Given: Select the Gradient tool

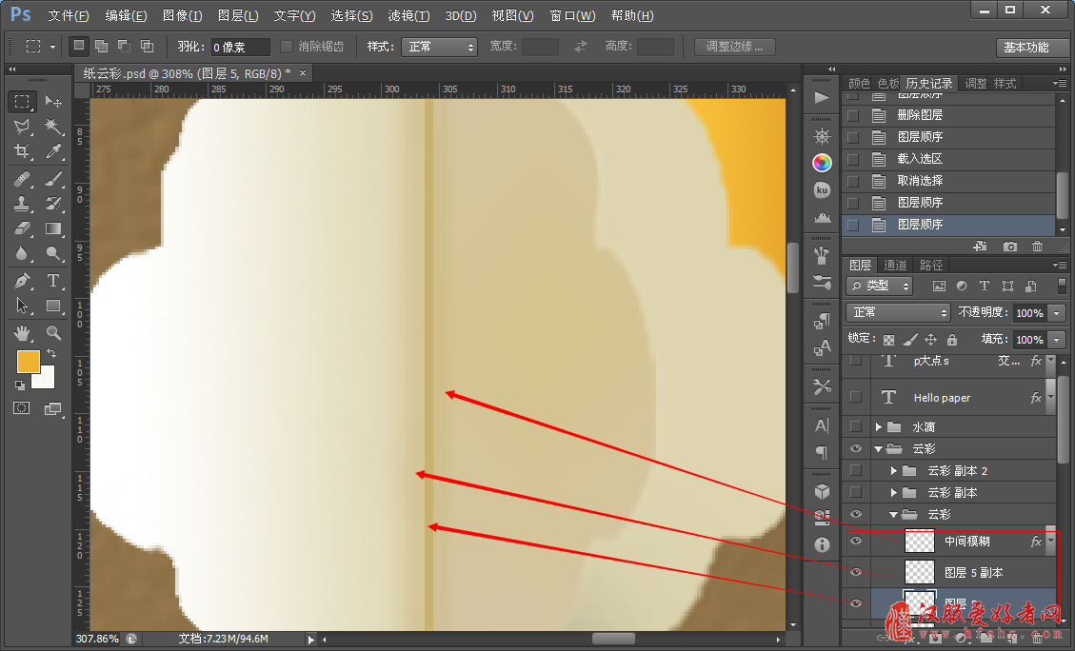Looking at the screenshot, I should point(52,228).
